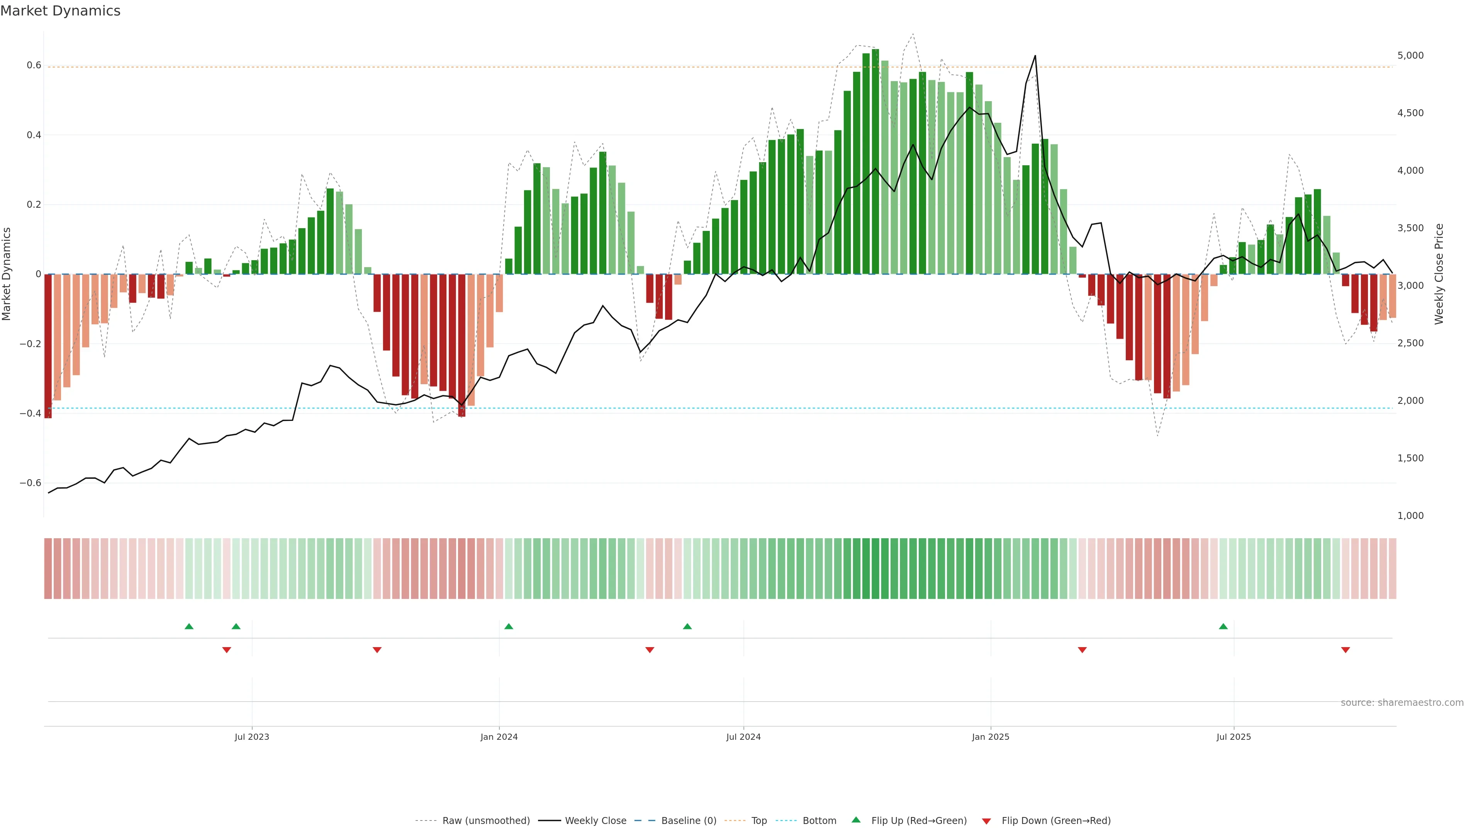Click the Flip Down marker before Jan 2024
The width and height of the screenshot is (1483, 834).
point(377,650)
